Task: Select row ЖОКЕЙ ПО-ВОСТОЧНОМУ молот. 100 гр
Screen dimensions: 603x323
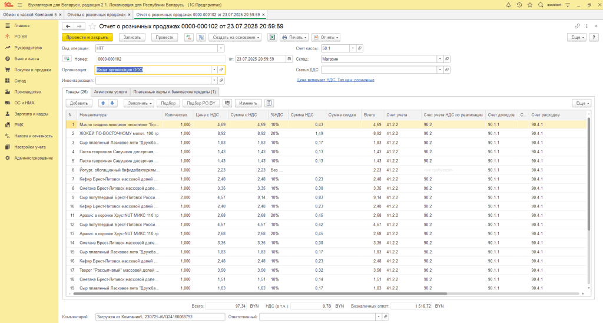Action: pos(326,134)
